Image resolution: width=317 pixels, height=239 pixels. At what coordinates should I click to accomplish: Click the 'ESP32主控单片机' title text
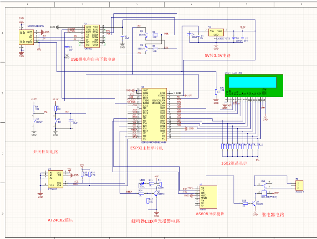(x=146, y=148)
